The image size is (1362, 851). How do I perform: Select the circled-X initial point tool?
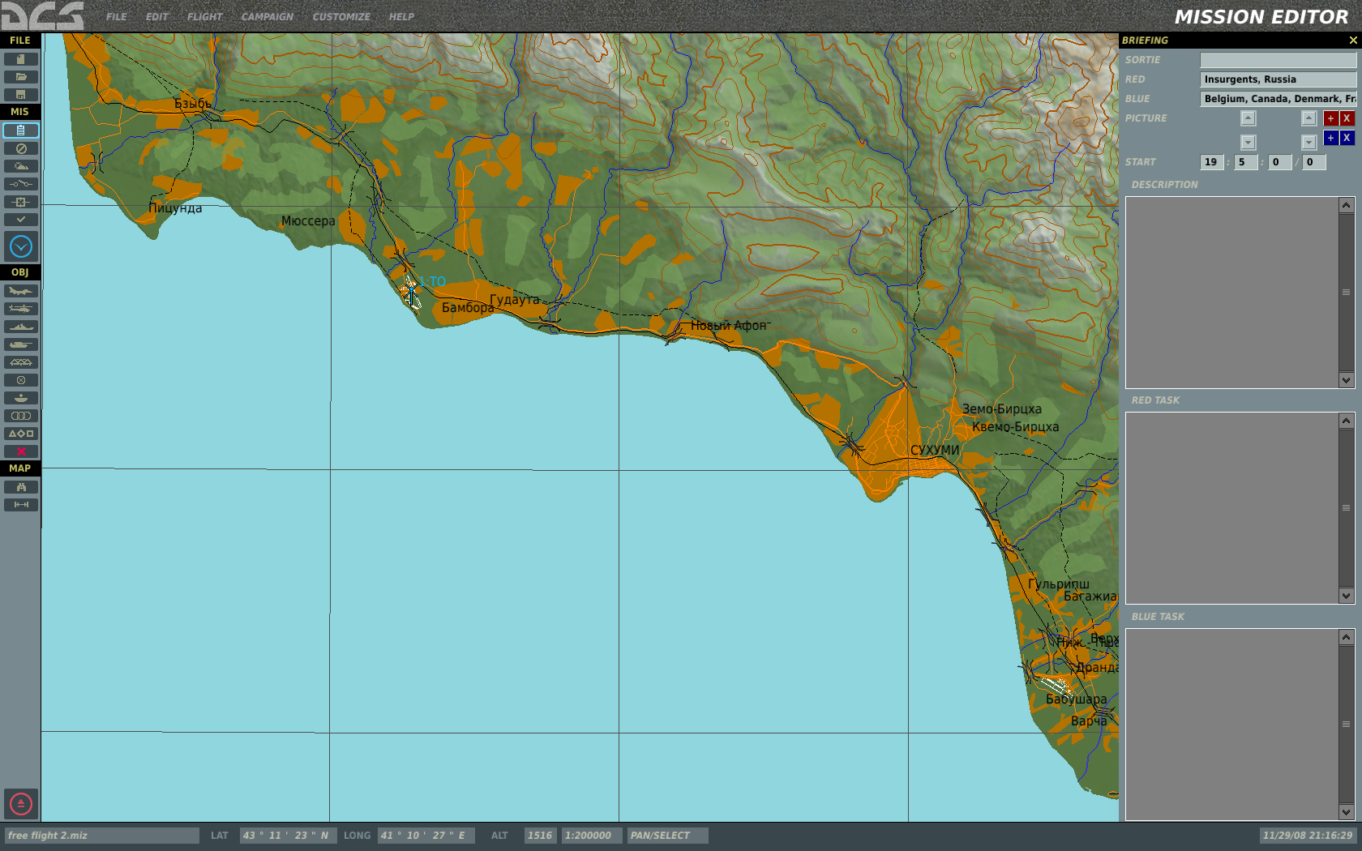point(21,380)
